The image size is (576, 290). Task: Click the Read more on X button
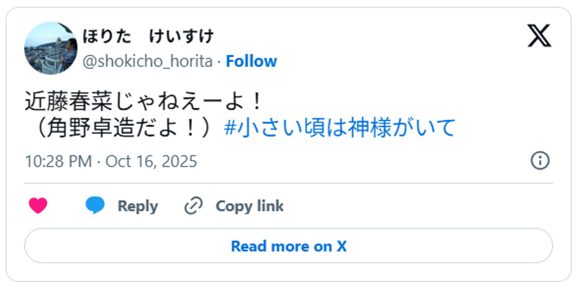pyautogui.click(x=288, y=246)
